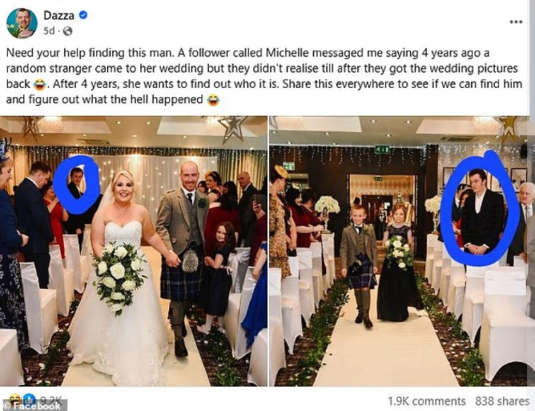Click the laughing reaction emoji icon

pyautogui.click(x=15, y=399)
